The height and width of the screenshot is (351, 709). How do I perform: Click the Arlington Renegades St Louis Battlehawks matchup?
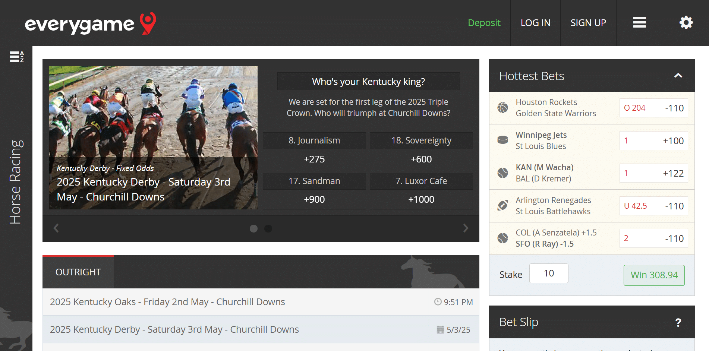tap(553, 206)
